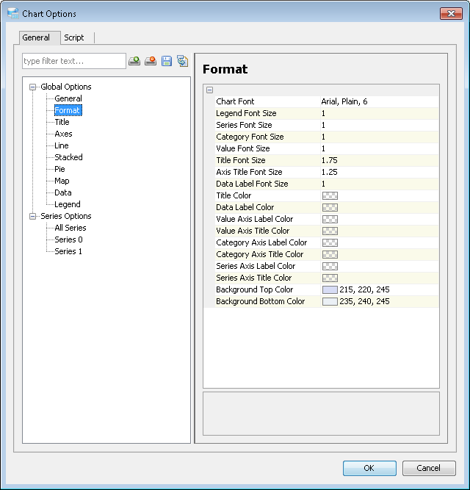Screen dimensions: 470x490
Task: Click the Series Font Size value cell
Action: [x=380, y=125]
